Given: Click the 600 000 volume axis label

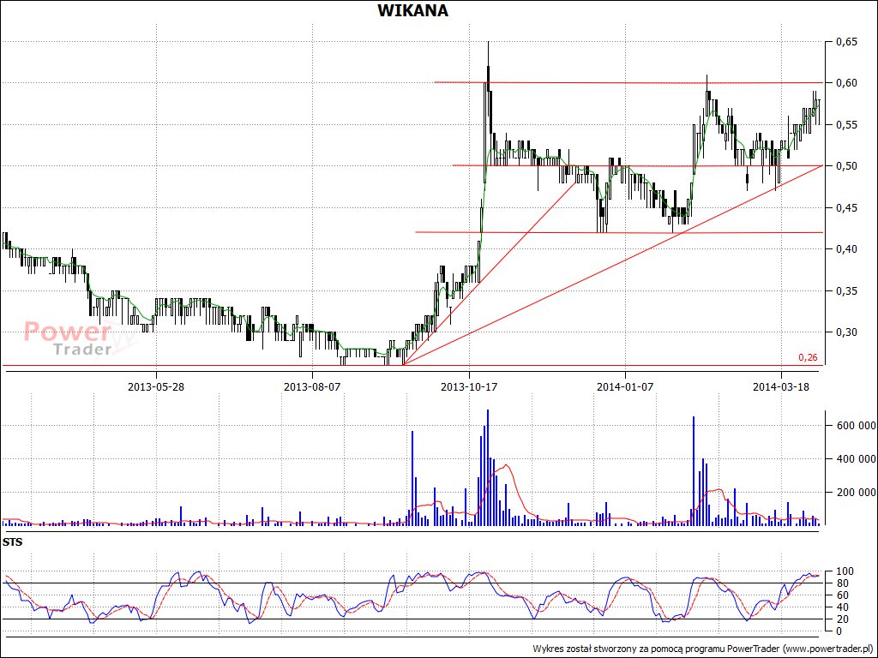Looking at the screenshot, I should (x=855, y=425).
